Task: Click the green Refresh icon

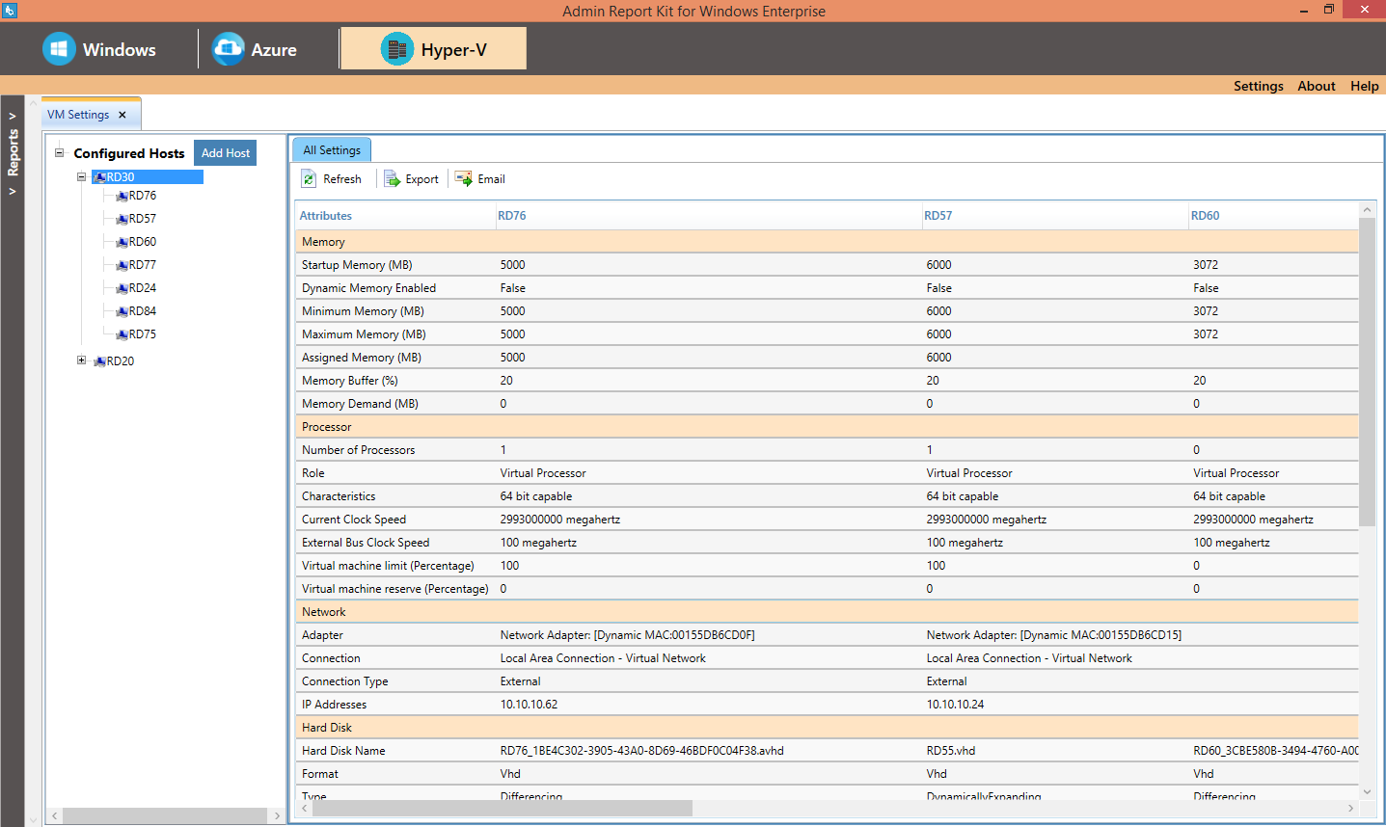Action: (x=309, y=179)
